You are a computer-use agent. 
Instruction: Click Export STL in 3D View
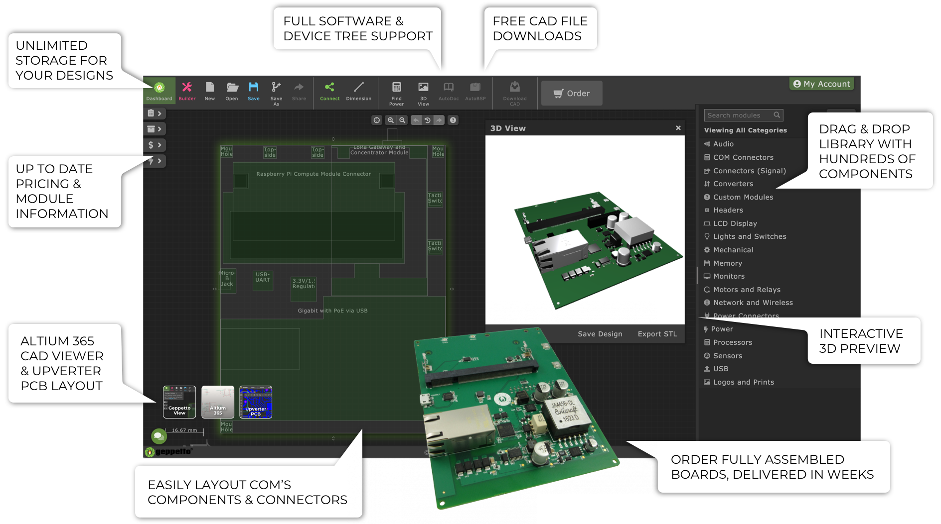click(657, 334)
